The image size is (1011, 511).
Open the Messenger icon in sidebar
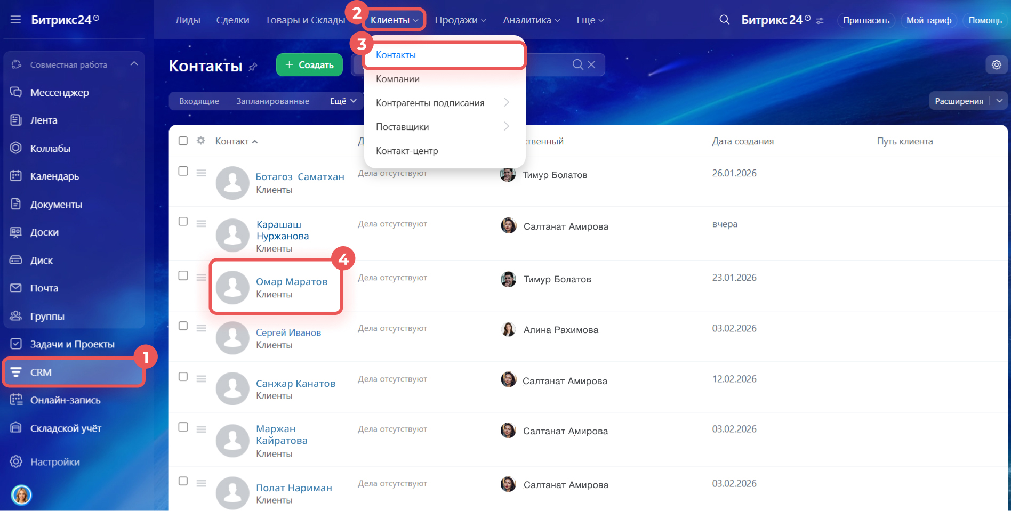coord(16,92)
